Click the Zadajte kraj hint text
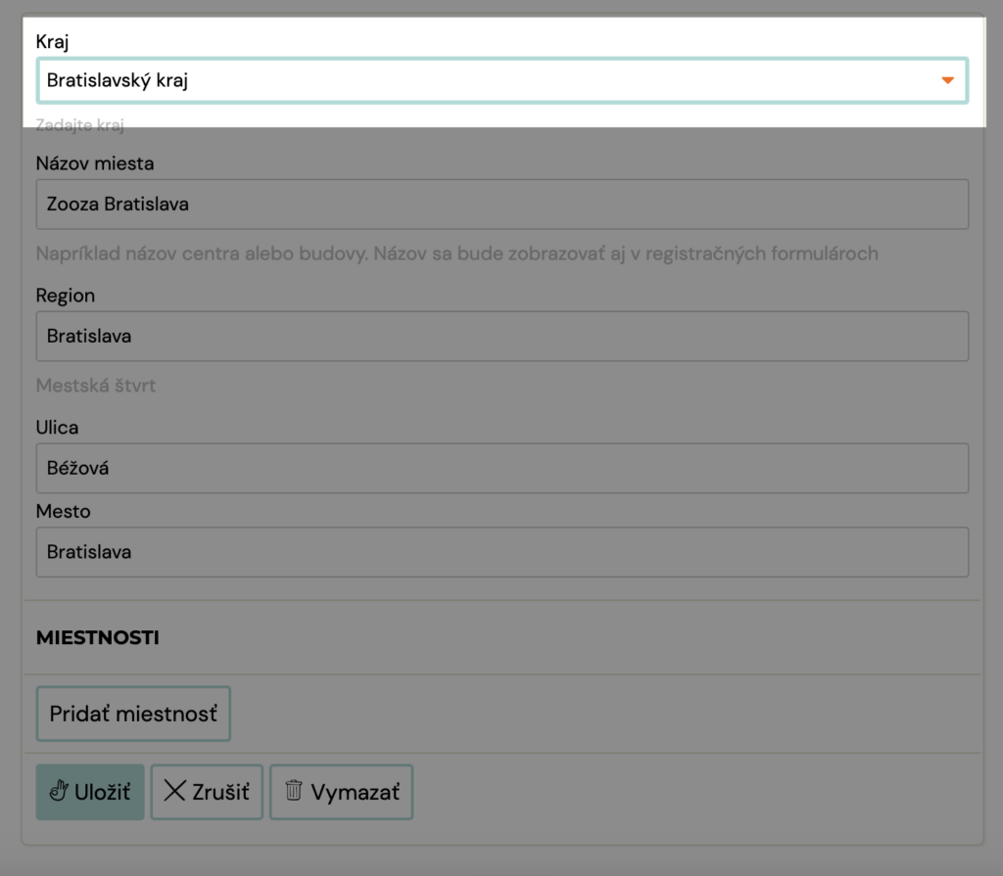 [x=80, y=124]
